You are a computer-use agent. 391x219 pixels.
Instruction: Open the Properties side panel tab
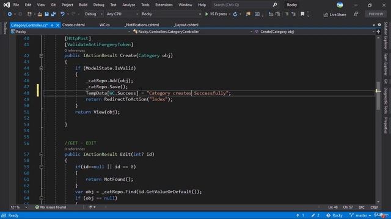[386, 125]
